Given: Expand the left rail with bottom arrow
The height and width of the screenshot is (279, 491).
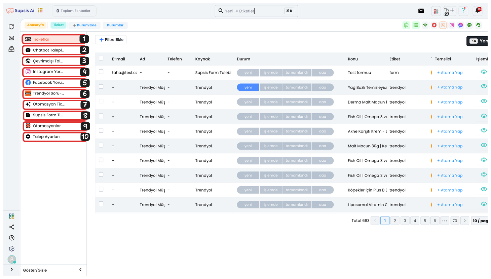Looking at the screenshot, I should [x=12, y=269].
